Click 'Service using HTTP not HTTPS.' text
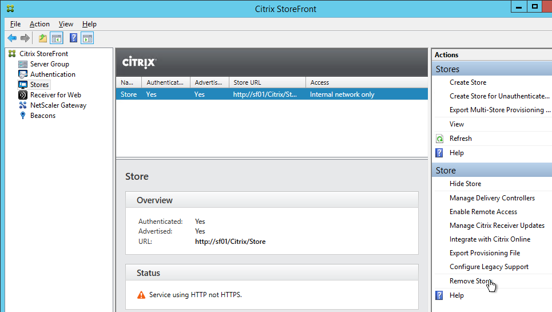552x312 pixels. (x=196, y=295)
